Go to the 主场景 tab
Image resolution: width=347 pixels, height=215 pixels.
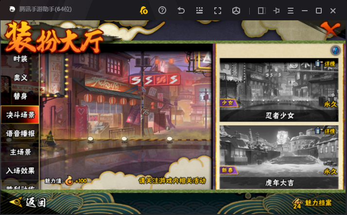pyautogui.click(x=20, y=152)
